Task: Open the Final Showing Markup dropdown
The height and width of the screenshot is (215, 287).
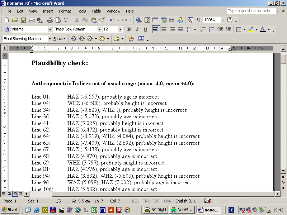Action: click(49, 39)
